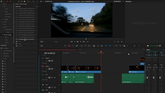
Task: Collapse the Master bin tree
Action: (x=1, y=4)
